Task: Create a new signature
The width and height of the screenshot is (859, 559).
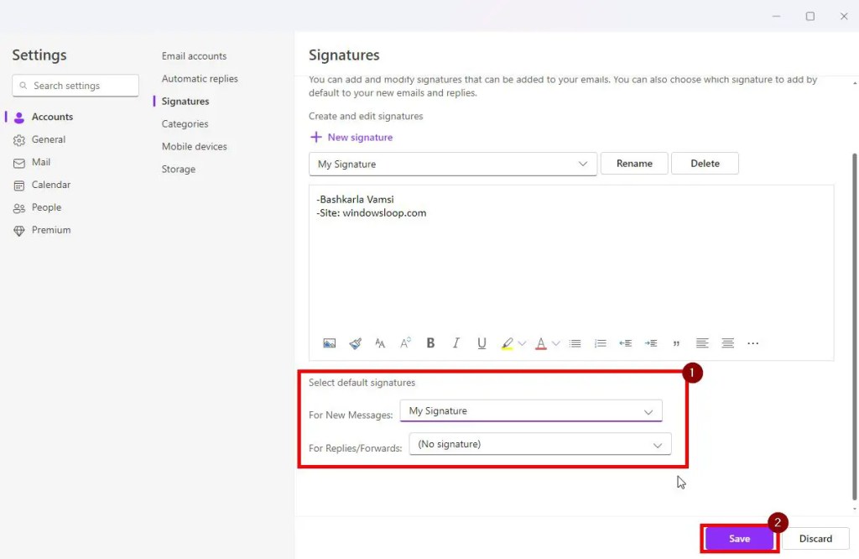Action: (x=351, y=137)
